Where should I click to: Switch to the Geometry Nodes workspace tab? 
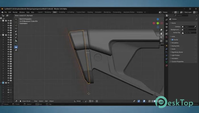129,12
